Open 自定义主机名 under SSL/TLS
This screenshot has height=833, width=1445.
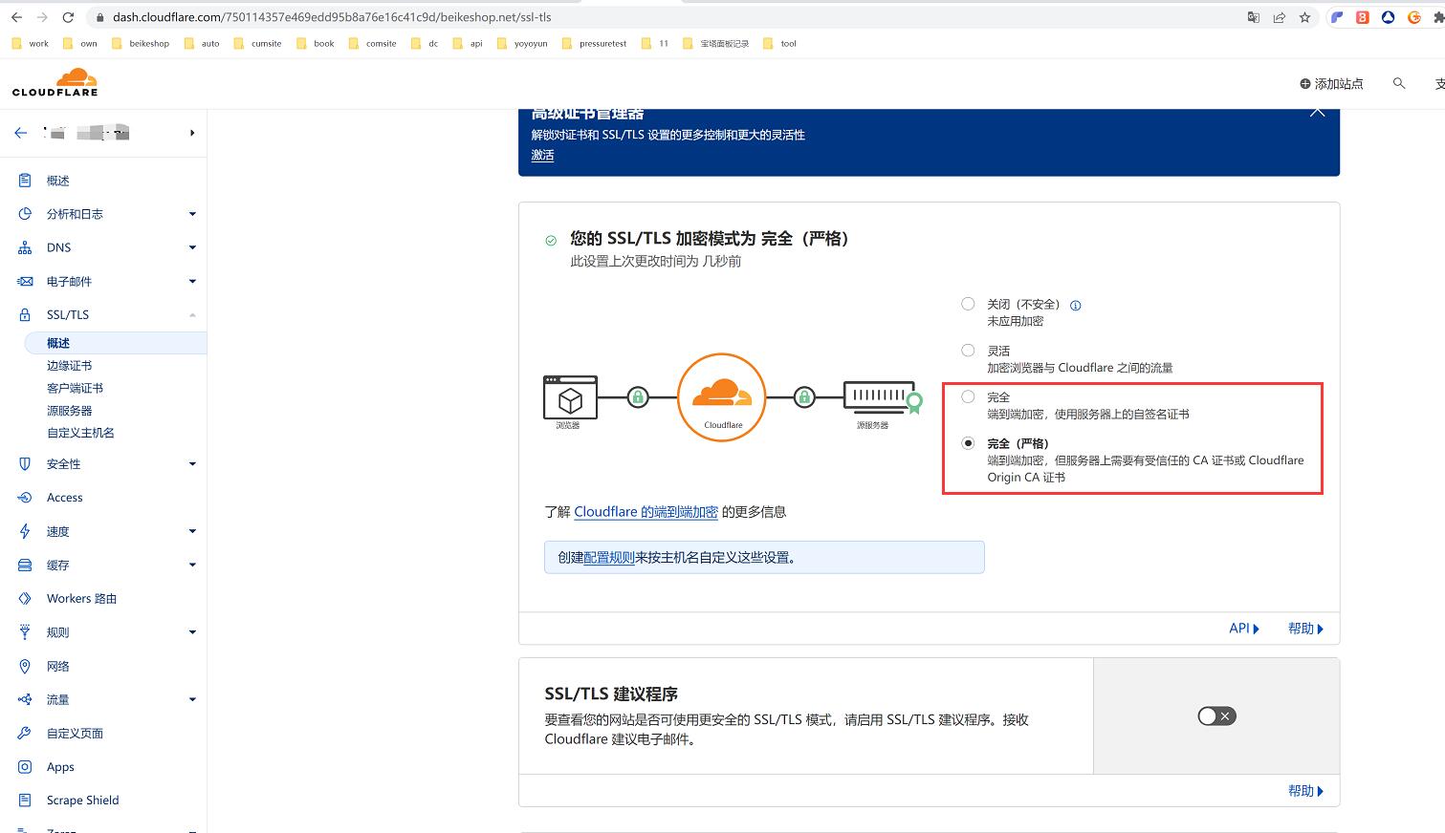coord(80,433)
